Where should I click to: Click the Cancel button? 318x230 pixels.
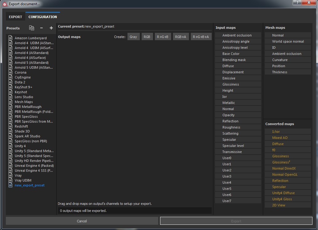tap(82, 221)
